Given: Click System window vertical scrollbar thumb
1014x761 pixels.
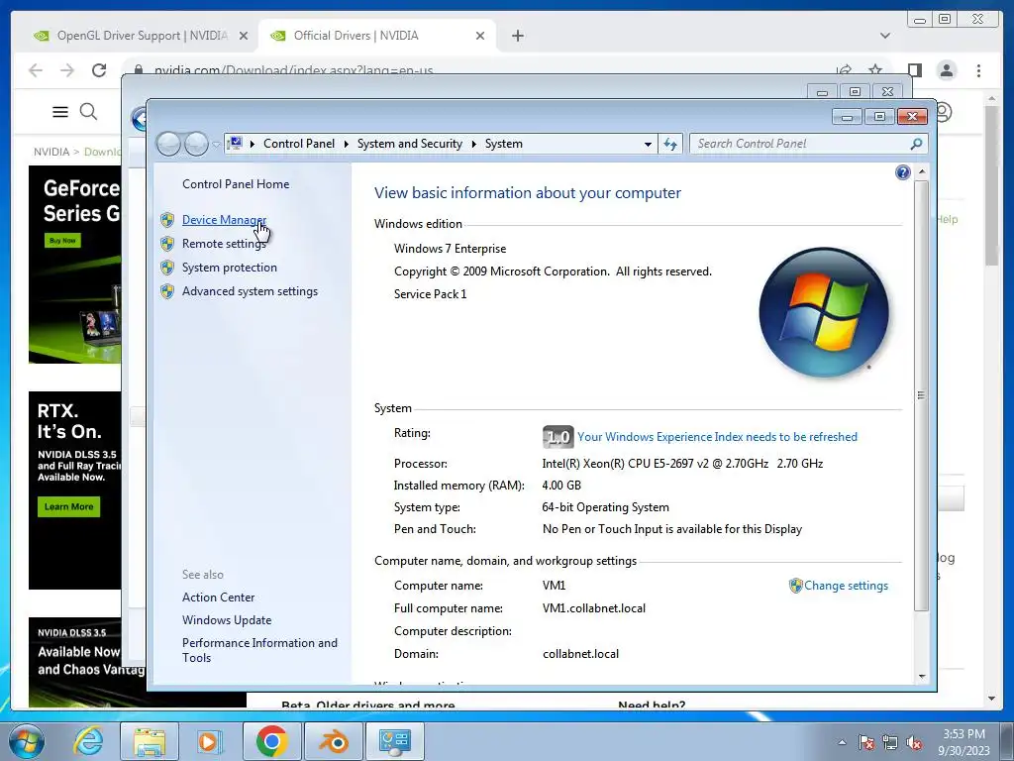Looking at the screenshot, I should tap(922, 395).
